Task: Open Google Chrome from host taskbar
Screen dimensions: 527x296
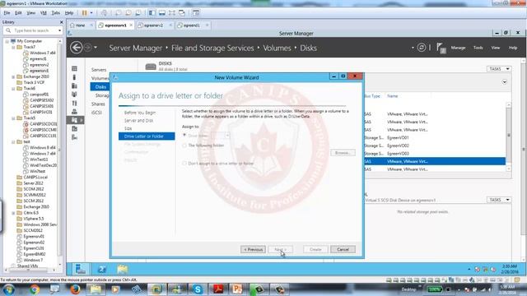Action: click(35, 289)
